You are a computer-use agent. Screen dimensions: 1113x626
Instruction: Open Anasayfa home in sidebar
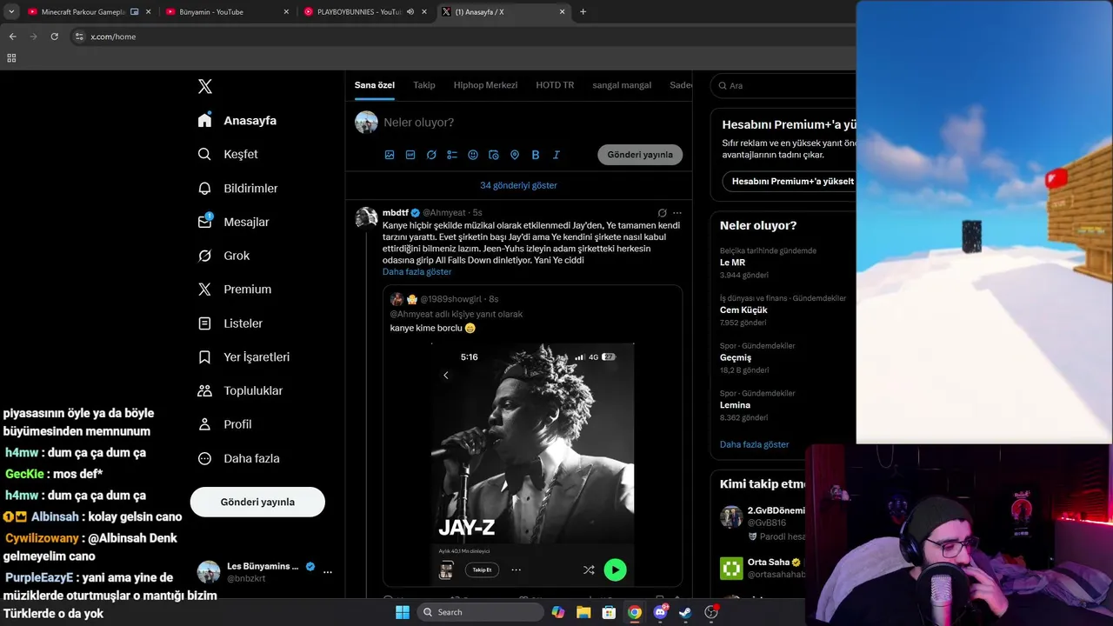pos(237,121)
